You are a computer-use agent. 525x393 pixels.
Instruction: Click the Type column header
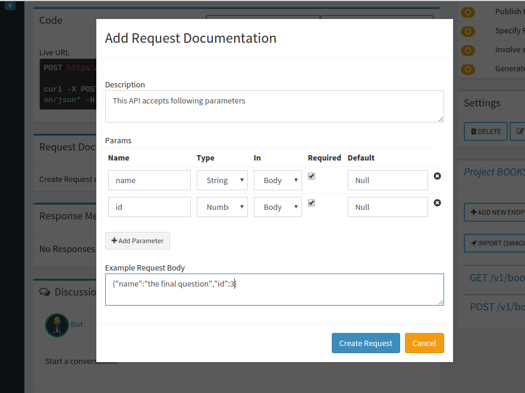(x=205, y=158)
